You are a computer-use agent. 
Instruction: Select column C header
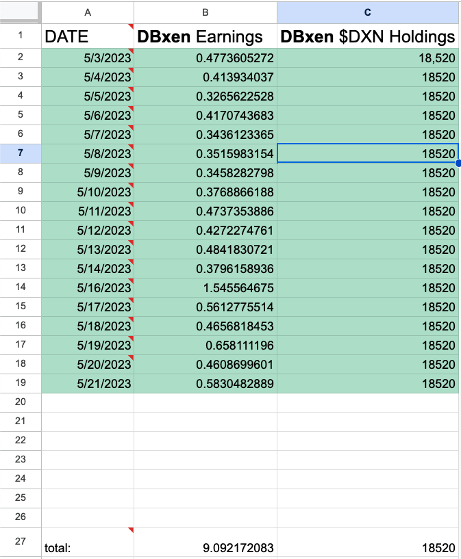pyautogui.click(x=368, y=12)
